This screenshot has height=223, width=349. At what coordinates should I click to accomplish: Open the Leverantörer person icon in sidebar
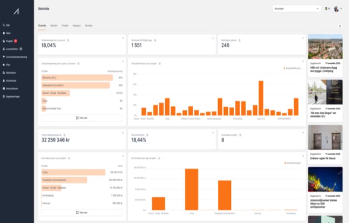(3, 49)
